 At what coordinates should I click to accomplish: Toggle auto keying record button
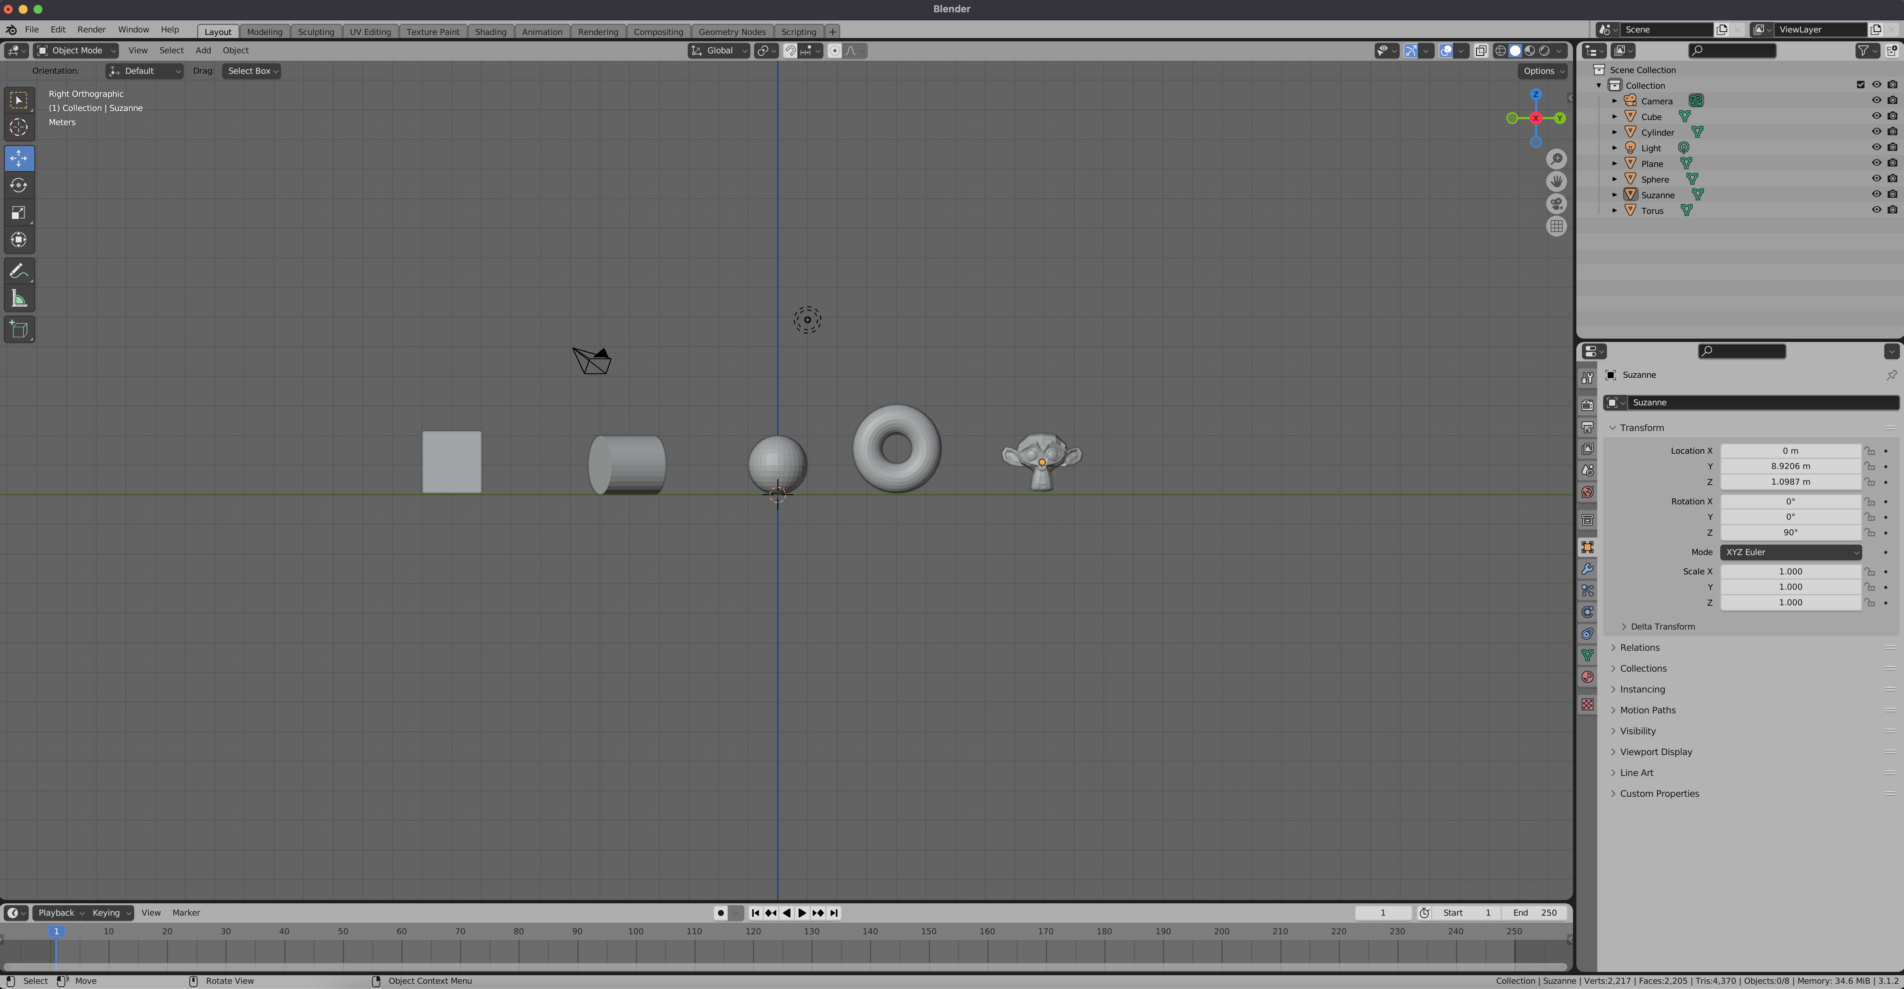click(x=721, y=913)
